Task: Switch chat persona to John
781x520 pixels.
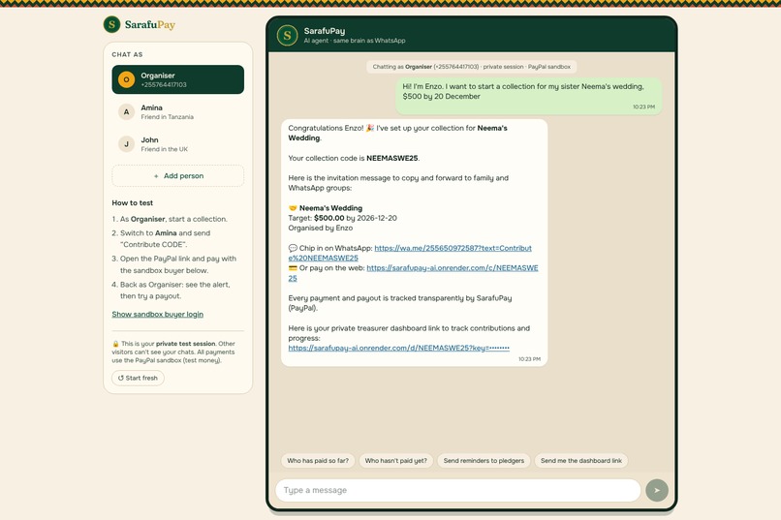Action: 178,144
